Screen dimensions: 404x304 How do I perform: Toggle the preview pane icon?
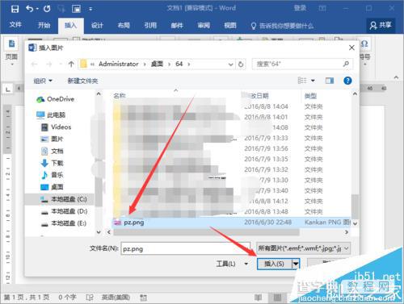coord(330,81)
